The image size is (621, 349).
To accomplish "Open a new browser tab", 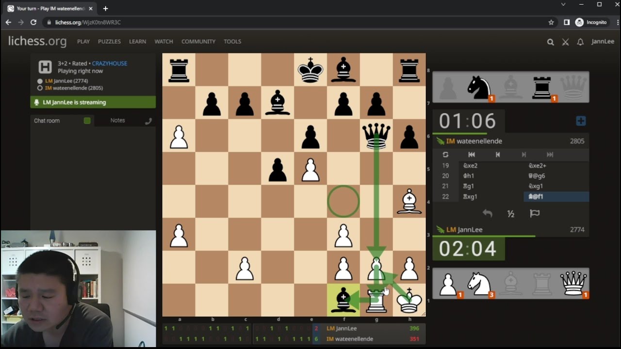I will pos(105,9).
